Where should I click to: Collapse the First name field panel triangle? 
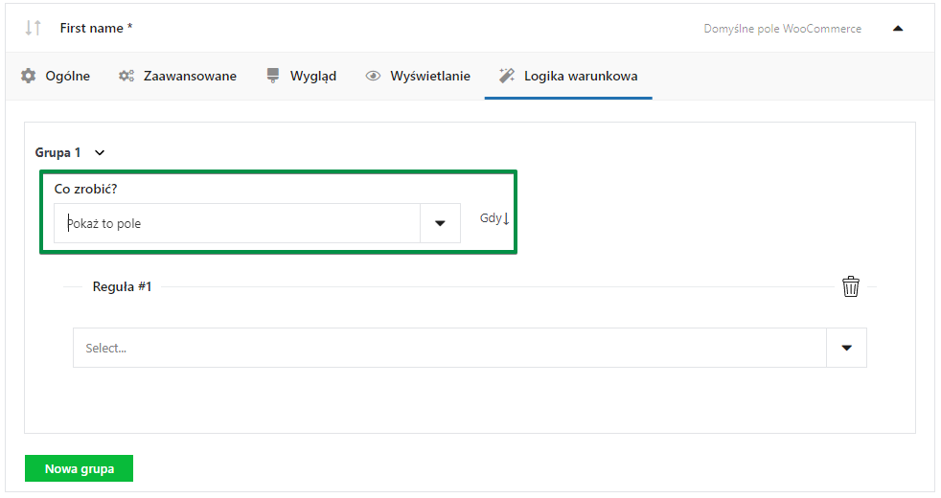[x=898, y=28]
